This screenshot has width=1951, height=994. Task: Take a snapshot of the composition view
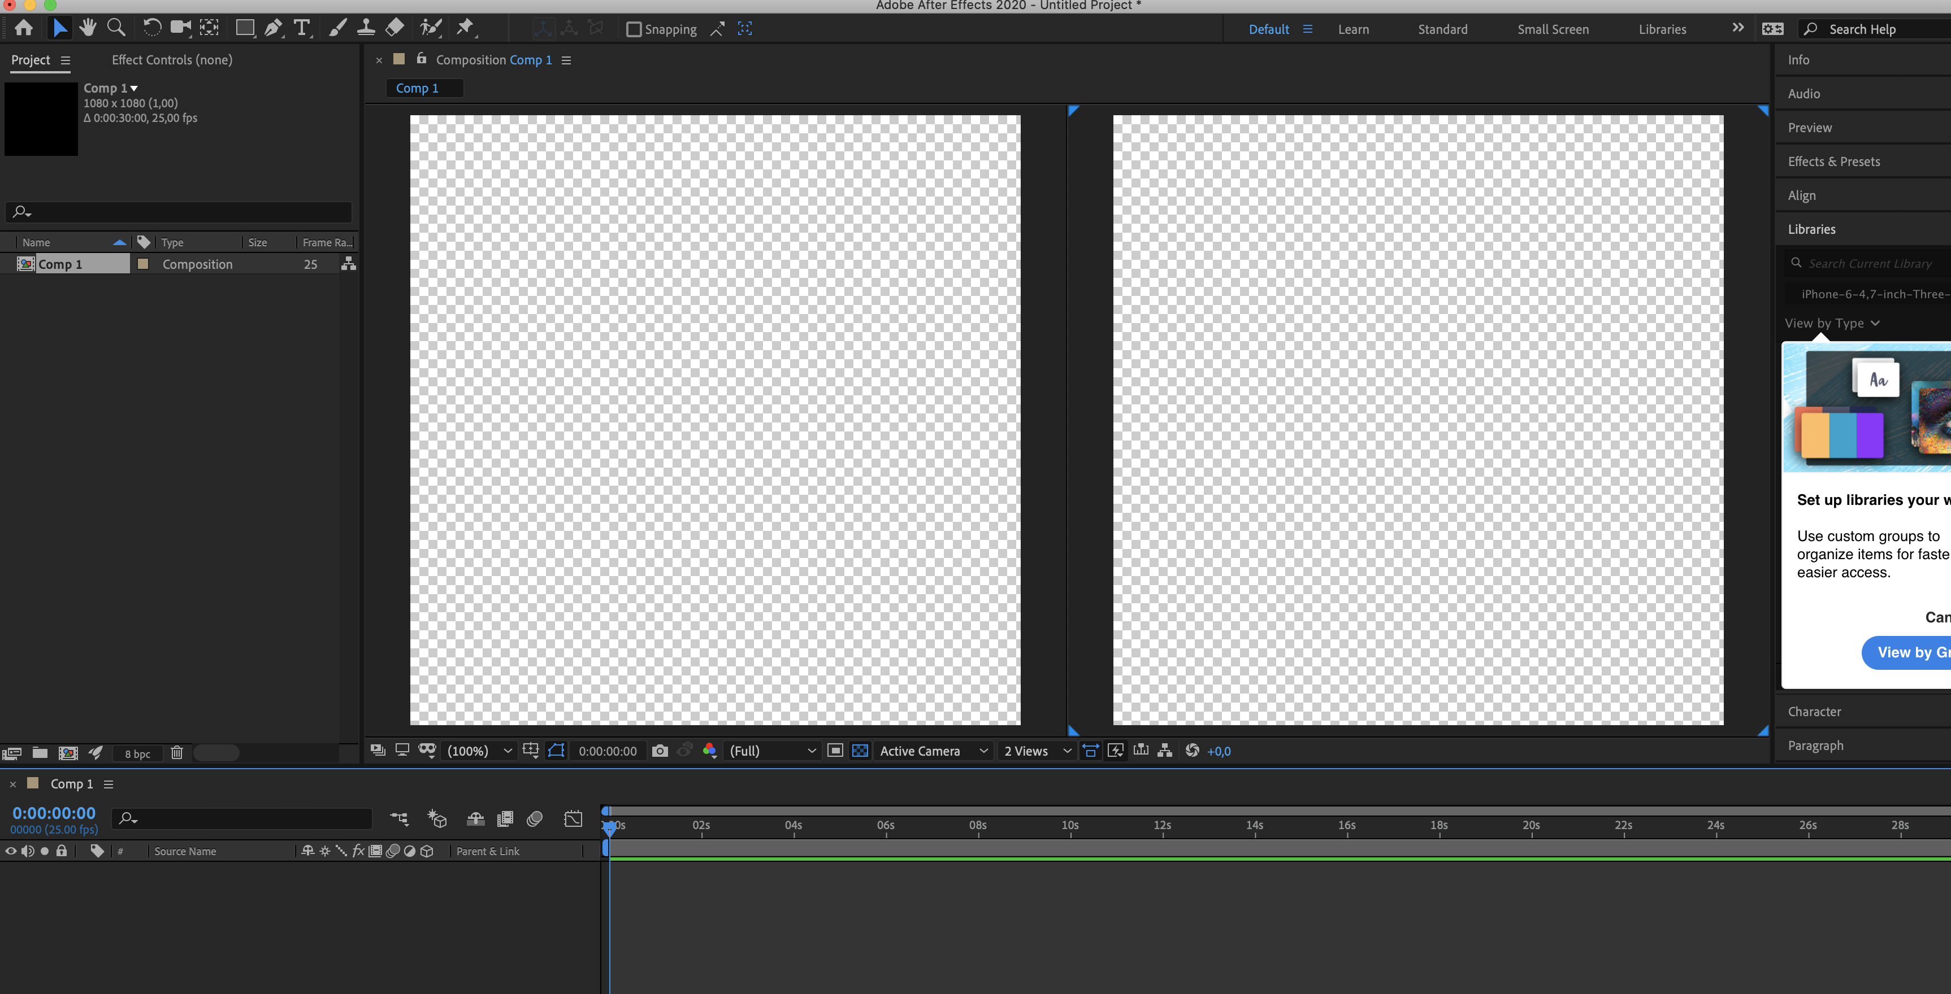click(x=660, y=751)
